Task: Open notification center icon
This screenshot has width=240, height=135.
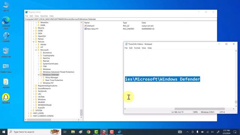Action: point(235,132)
